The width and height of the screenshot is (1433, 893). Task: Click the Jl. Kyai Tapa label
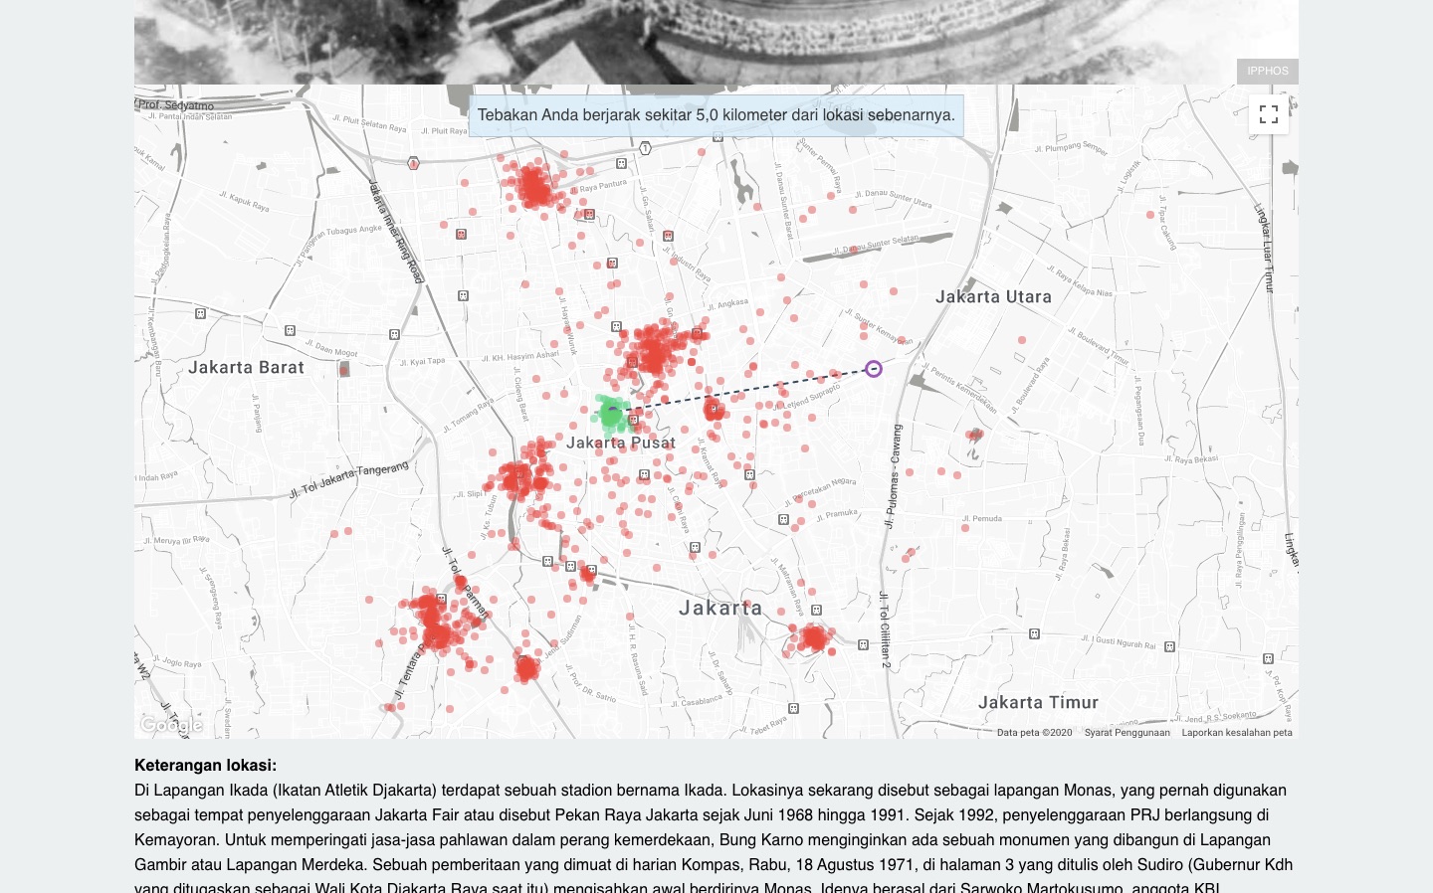423,361
